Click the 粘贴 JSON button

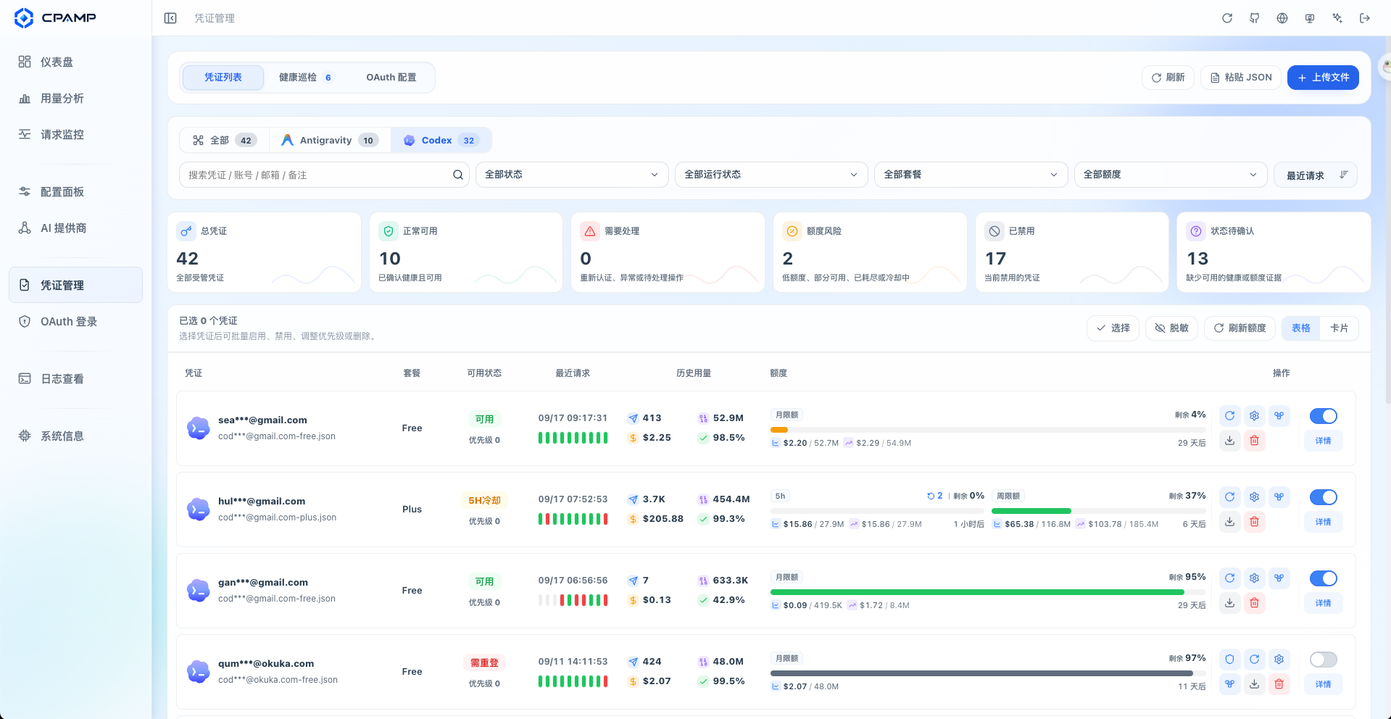point(1241,78)
